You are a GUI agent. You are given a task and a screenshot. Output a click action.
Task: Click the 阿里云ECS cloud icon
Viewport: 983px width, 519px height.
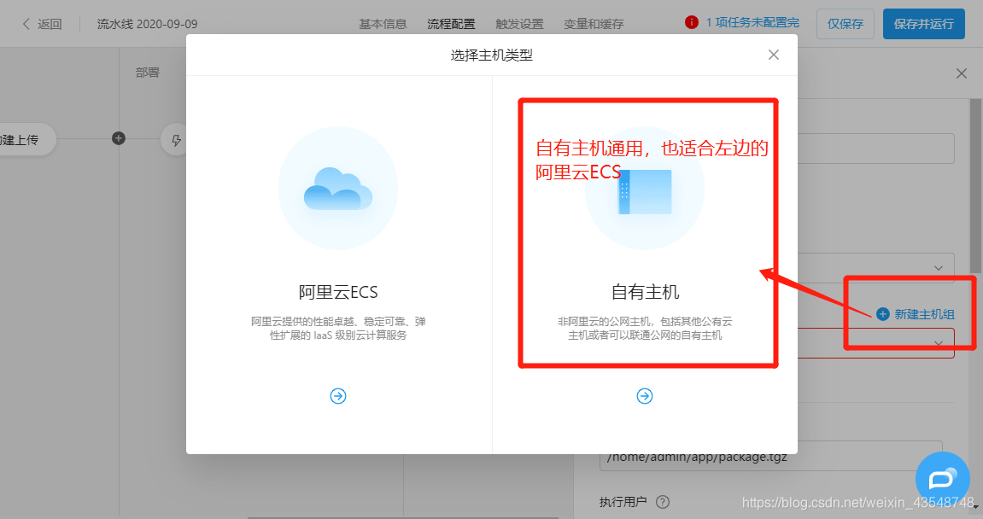click(338, 188)
